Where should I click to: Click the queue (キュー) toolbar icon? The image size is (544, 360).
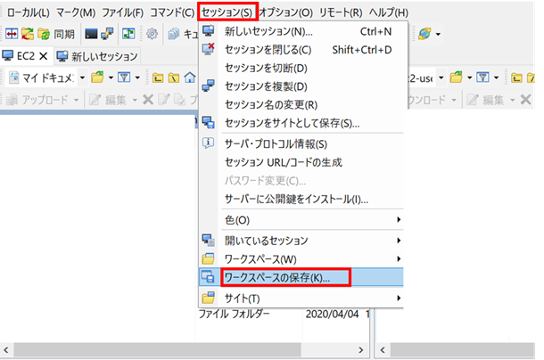click(x=183, y=34)
